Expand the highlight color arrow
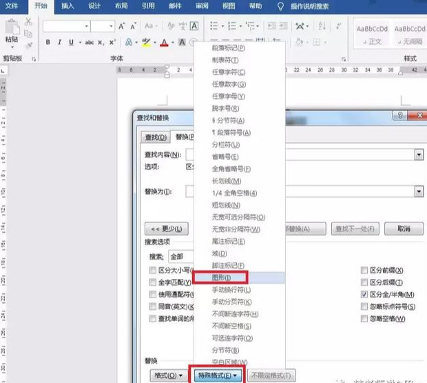Image resolution: width=427 pixels, height=383 pixels. 155,43
